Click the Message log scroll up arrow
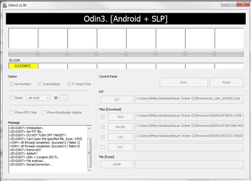This screenshot has width=251, height=181. point(89,128)
